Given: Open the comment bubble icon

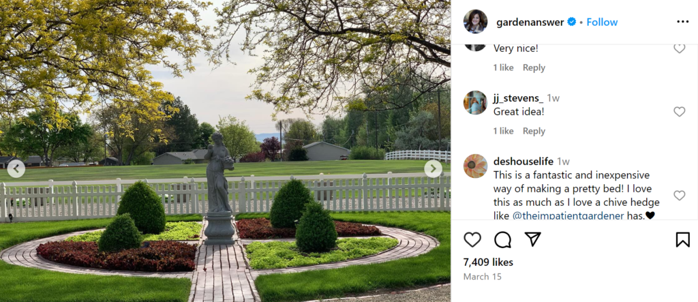Looking at the screenshot, I should 502,240.
